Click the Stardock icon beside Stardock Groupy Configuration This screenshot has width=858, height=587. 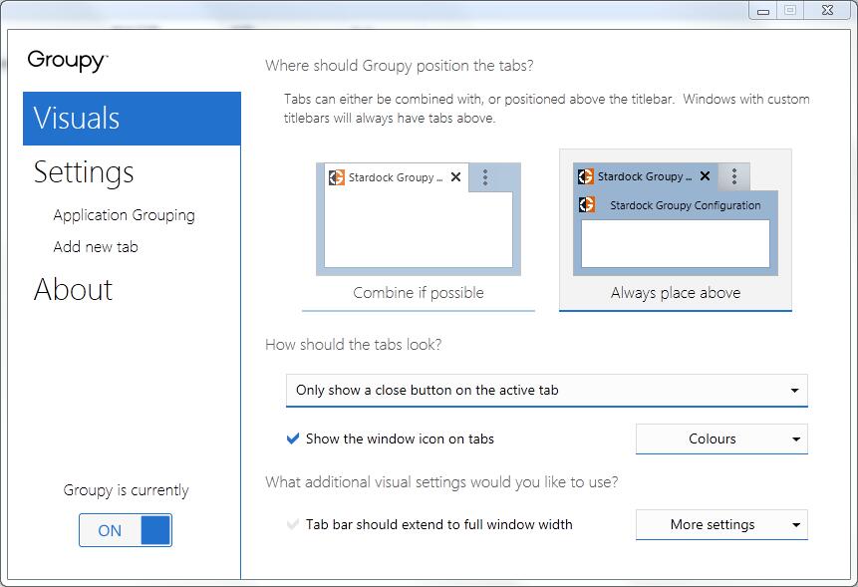587,205
